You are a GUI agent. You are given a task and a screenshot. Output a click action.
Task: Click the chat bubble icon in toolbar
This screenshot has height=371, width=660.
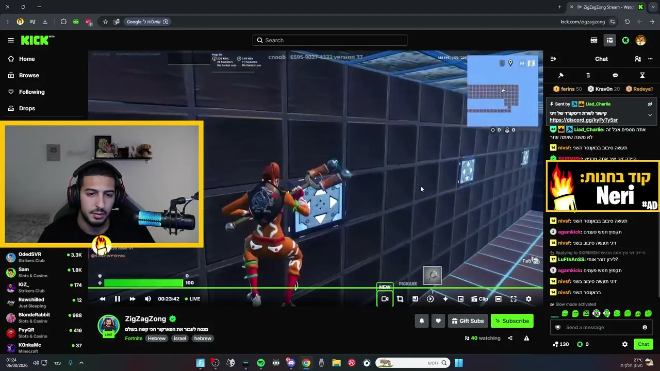tap(615, 75)
